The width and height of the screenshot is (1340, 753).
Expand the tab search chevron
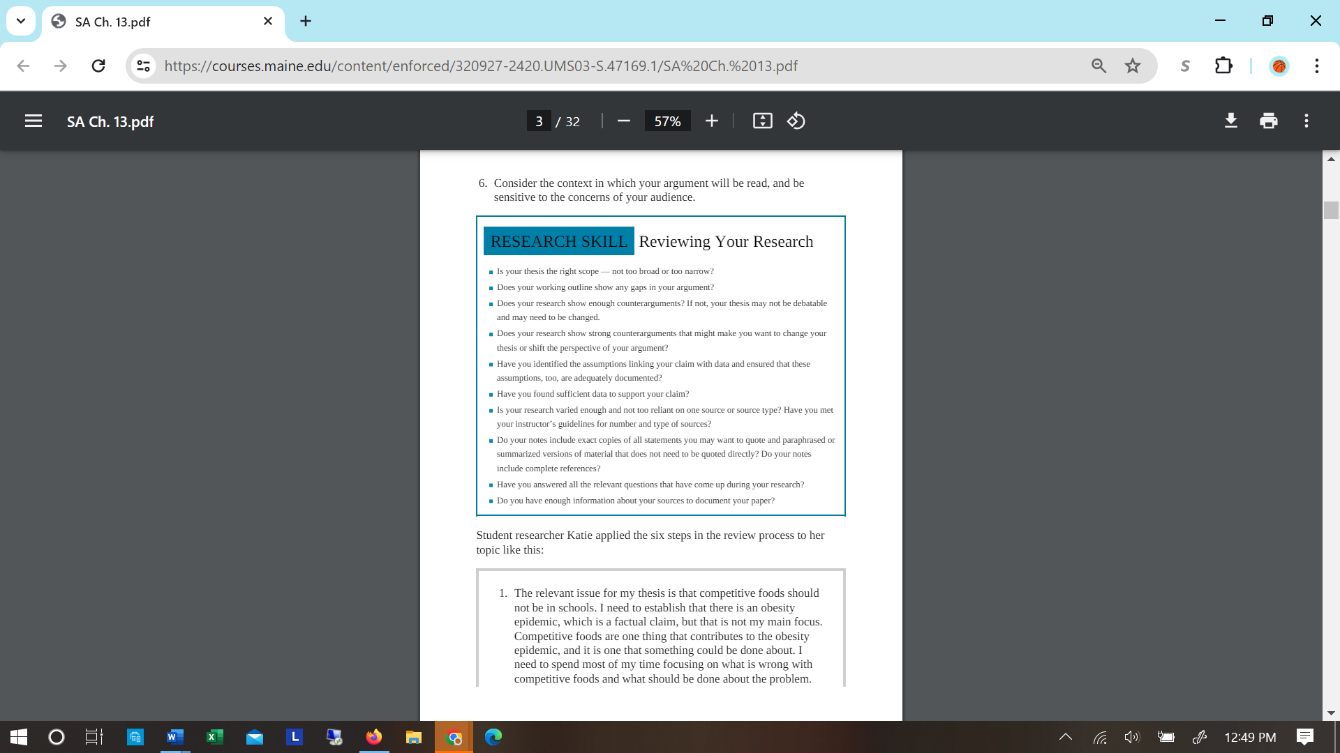coord(21,21)
